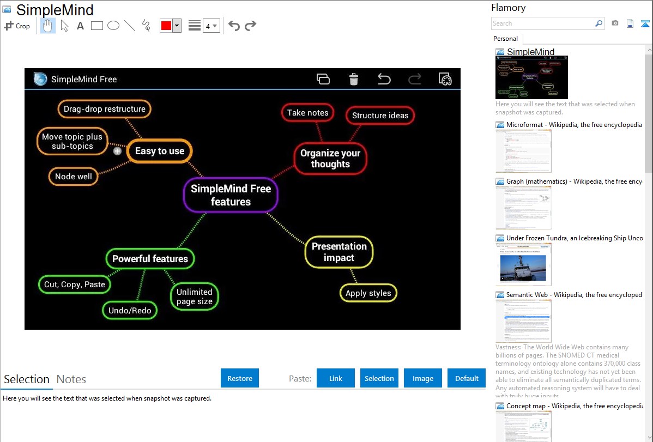Screen dimensions: 653x442
Task: Open the Under Frozen Tundra snapshot thumbnail
Action: pos(523,264)
